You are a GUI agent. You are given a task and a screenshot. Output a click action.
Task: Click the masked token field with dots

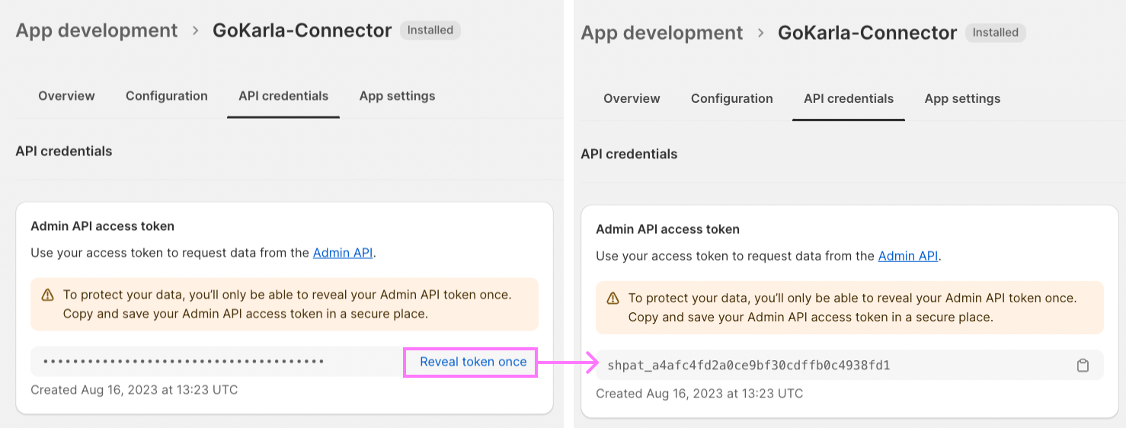[x=184, y=362]
